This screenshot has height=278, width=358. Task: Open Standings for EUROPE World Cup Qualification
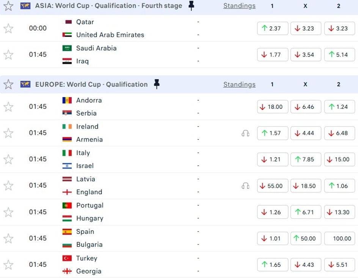(239, 84)
